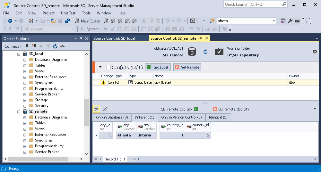
Task: Select Service Broker under SD_remote
Action: [47, 152]
